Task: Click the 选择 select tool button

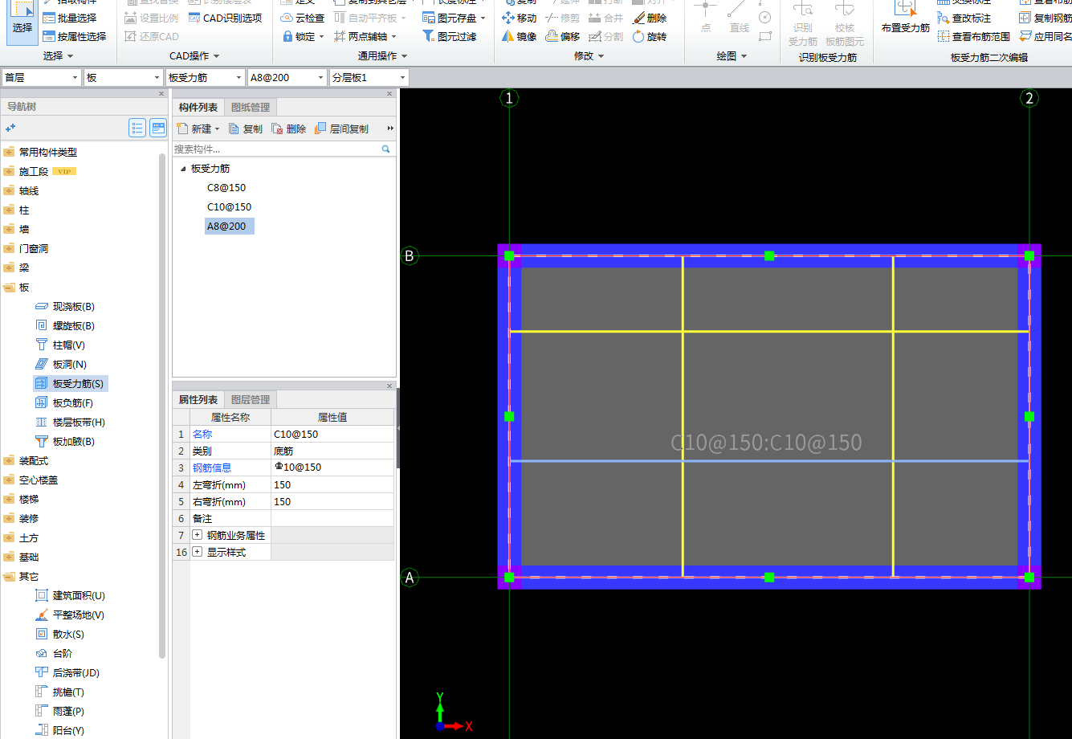Action: 22,21
